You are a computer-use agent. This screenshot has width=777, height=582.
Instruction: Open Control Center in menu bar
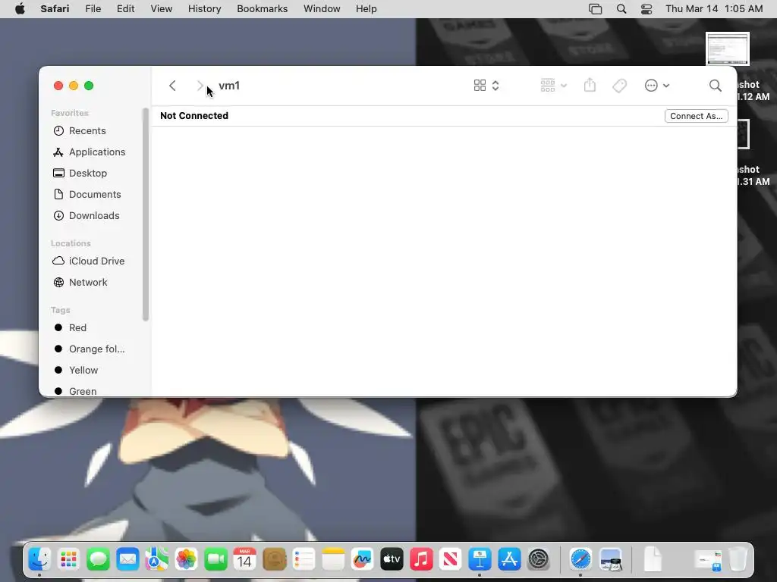tap(646, 9)
